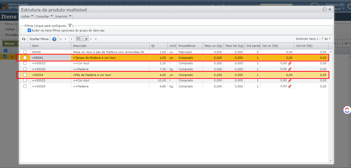This screenshot has height=168, width=351.
Task: Click the Ocultar filtros button
Action: coord(39,39)
